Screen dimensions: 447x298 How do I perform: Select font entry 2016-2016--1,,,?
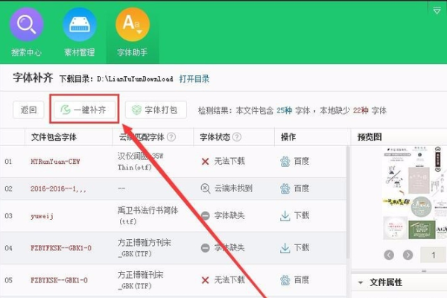[x=58, y=188]
